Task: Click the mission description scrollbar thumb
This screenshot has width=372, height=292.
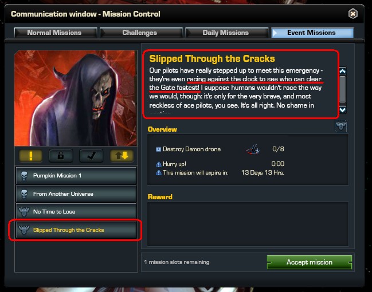Action: point(343,89)
